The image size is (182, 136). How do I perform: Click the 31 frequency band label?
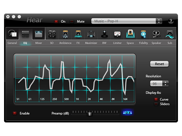(x=18, y=99)
